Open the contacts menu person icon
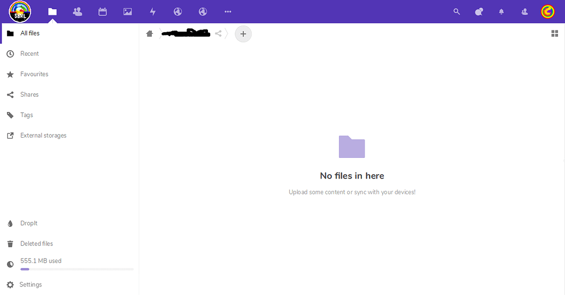 tap(525, 11)
